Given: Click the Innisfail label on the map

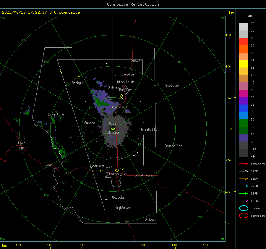Looking at the screenshot, I should tap(119, 107).
